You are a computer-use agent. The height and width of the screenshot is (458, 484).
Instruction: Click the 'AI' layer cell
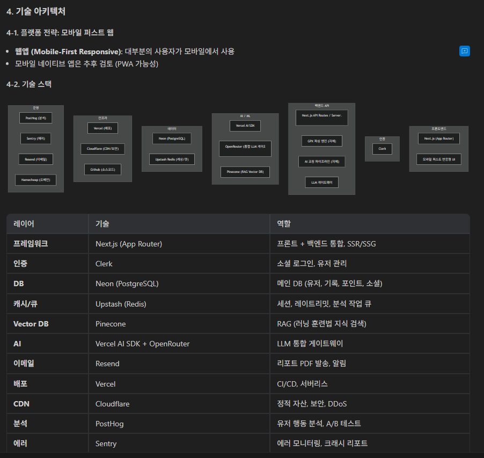pyautogui.click(x=48, y=344)
